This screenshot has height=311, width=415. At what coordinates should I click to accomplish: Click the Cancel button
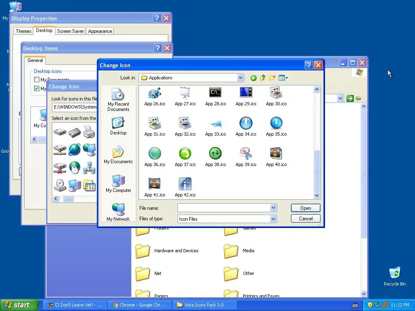click(x=306, y=219)
